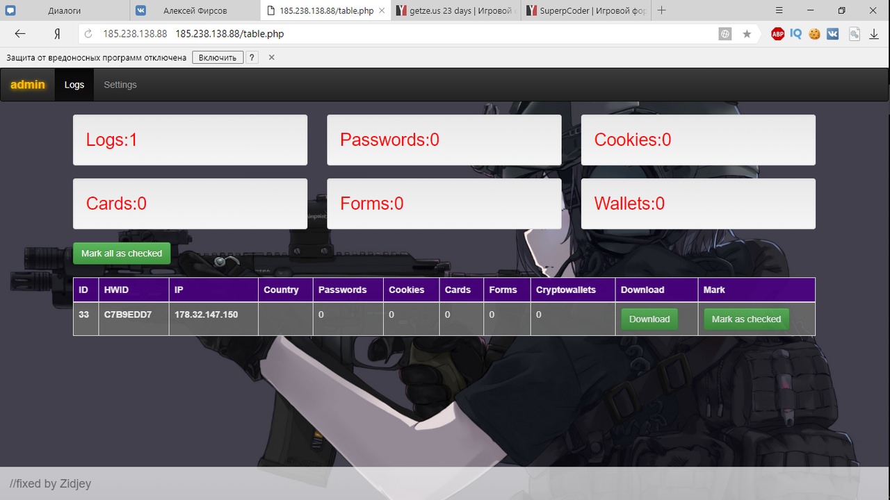Screen dimensions: 890x500
Task: Click the HWID value 'C7B9EDD7'
Action: click(128, 315)
